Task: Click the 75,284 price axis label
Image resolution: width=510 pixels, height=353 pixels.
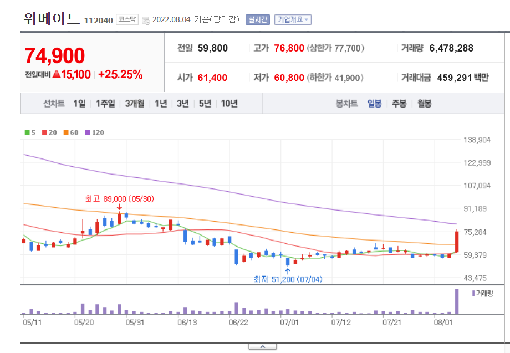Action: pos(475,232)
